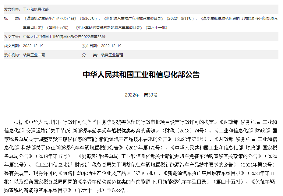Click the 发布机构 field label
Image resolution: width=283 pixels, height=196 pixels.
(x=12, y=55)
